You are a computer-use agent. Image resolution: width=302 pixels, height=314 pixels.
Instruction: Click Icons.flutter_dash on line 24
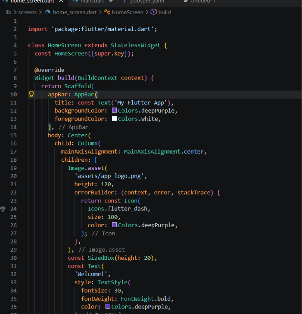pyautogui.click(x=118, y=209)
